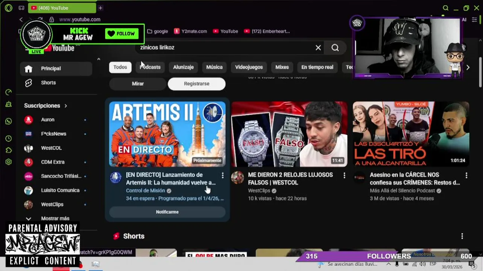483x271 pixels.
Task: Open the google bookmarks folder
Action: 158,31
